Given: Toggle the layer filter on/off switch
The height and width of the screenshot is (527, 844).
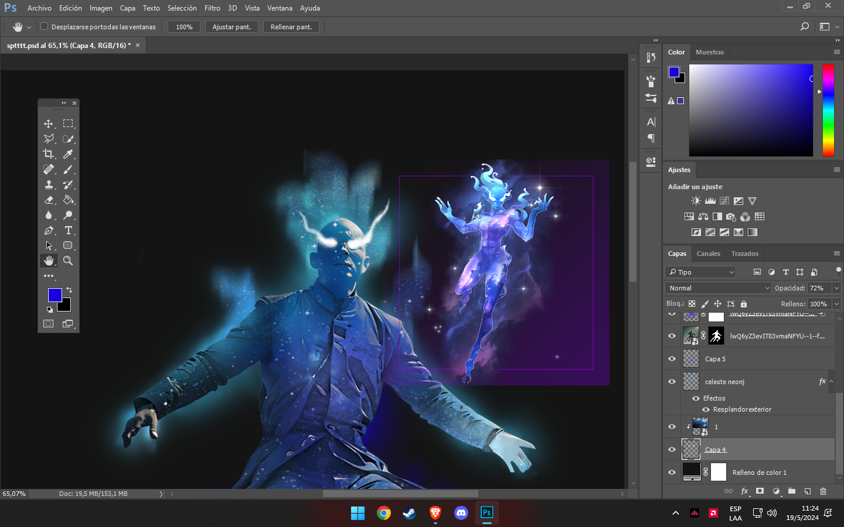Looking at the screenshot, I should tap(839, 271).
